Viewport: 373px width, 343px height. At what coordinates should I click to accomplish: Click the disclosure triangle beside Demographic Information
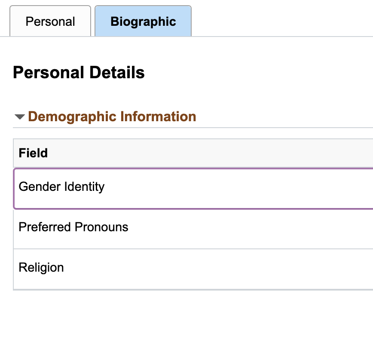coord(19,116)
